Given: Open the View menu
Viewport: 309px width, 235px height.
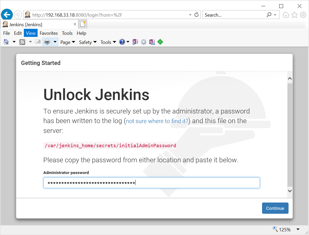Looking at the screenshot, I should [31, 33].
